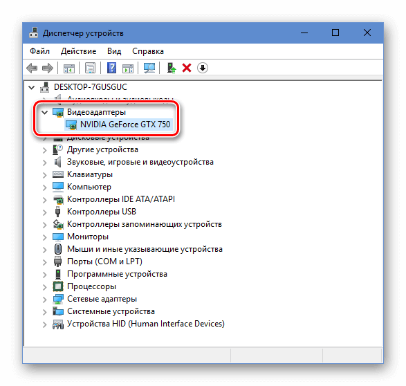Screen dimensions: 406x386
Task: Expand the Другие устройства category
Action: pos(45,150)
